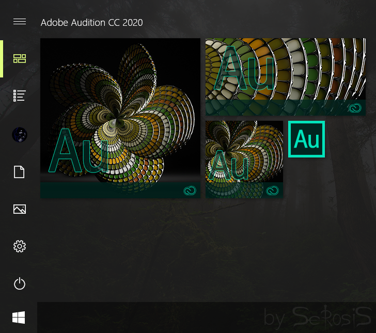
Task: Click the Creative Cloud logo on wide tile
Action: [x=355, y=108]
